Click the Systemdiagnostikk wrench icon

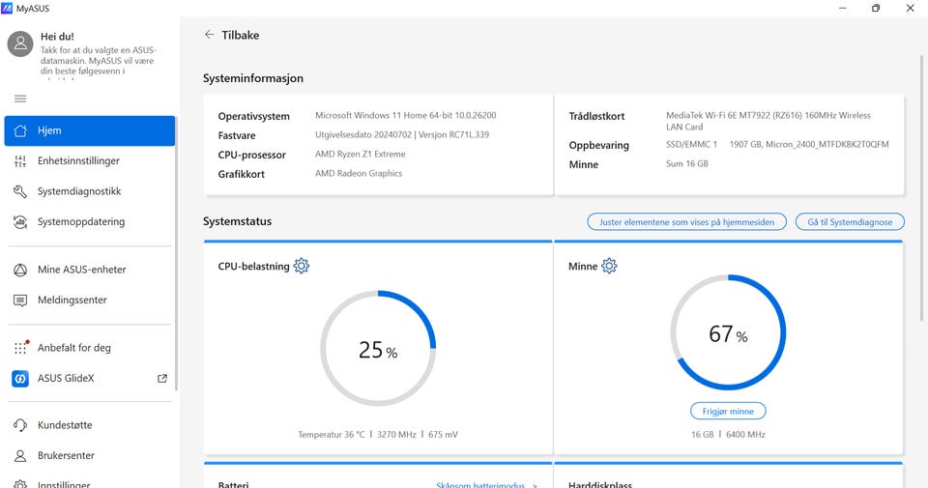(20, 191)
